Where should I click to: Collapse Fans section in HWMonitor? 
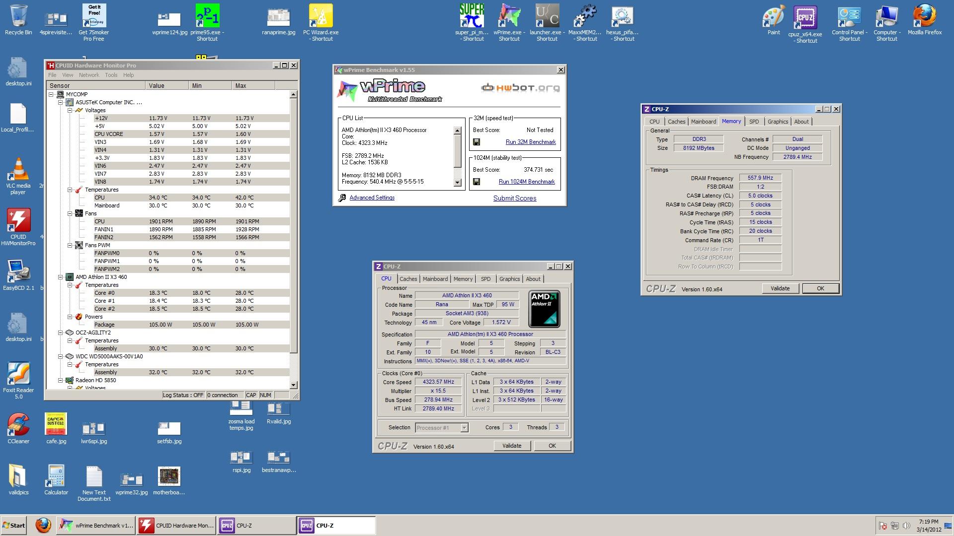pyautogui.click(x=70, y=213)
